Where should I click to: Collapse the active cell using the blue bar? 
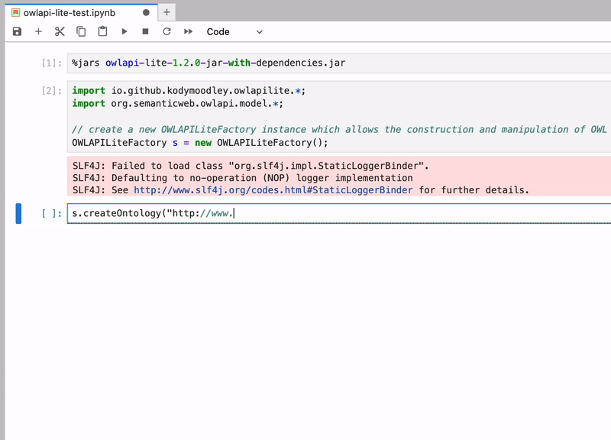19,214
